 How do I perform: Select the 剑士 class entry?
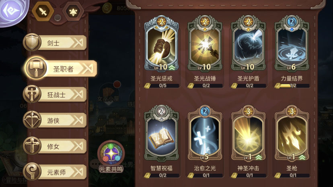point(55,43)
